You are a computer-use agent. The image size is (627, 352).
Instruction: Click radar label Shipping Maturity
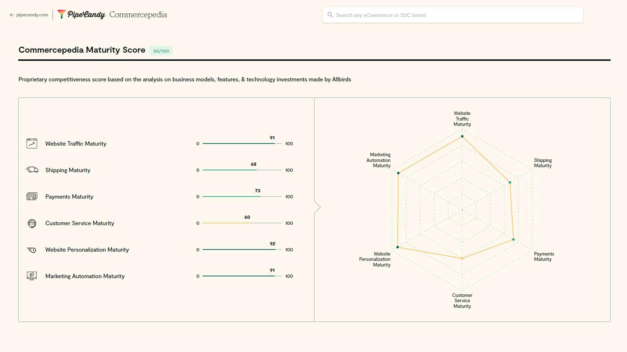click(x=543, y=163)
